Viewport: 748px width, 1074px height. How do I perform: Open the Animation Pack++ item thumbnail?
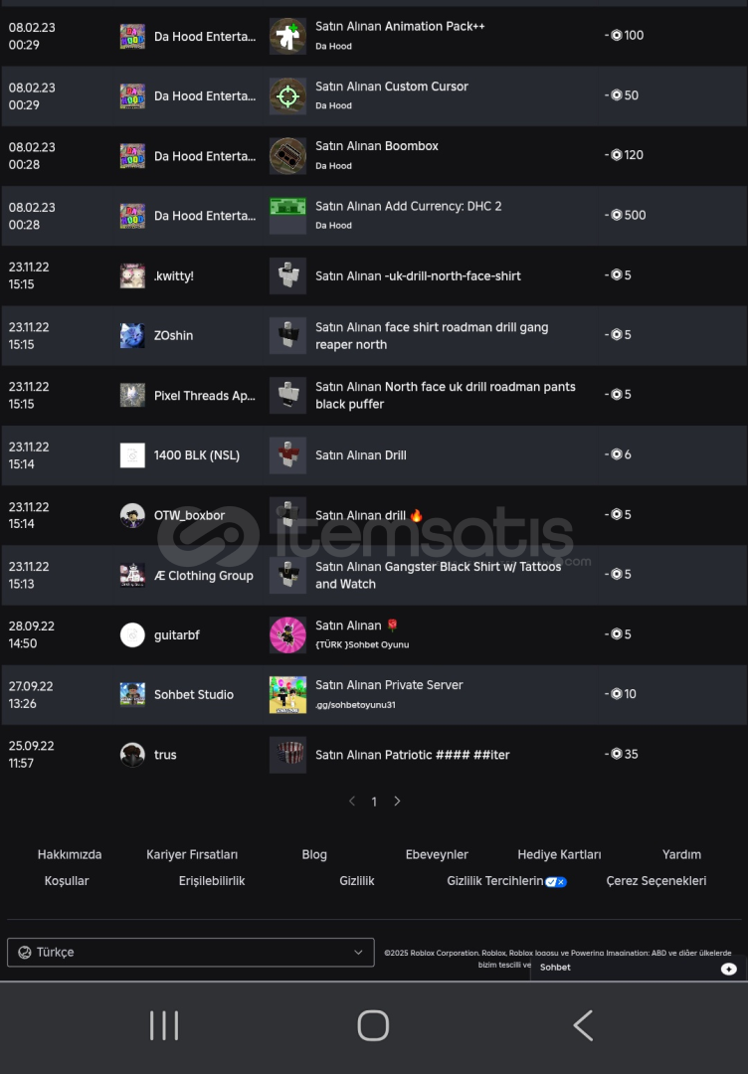point(287,37)
